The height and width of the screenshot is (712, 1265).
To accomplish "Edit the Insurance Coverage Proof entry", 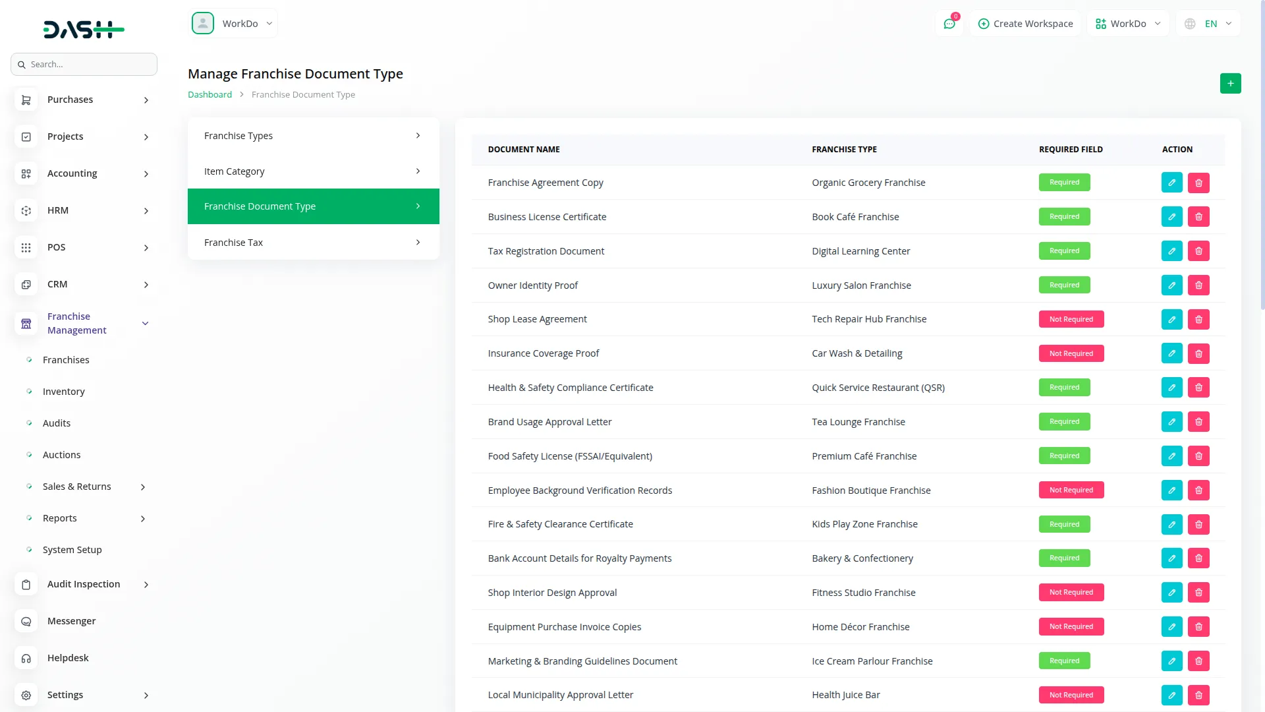I will click(x=1171, y=353).
